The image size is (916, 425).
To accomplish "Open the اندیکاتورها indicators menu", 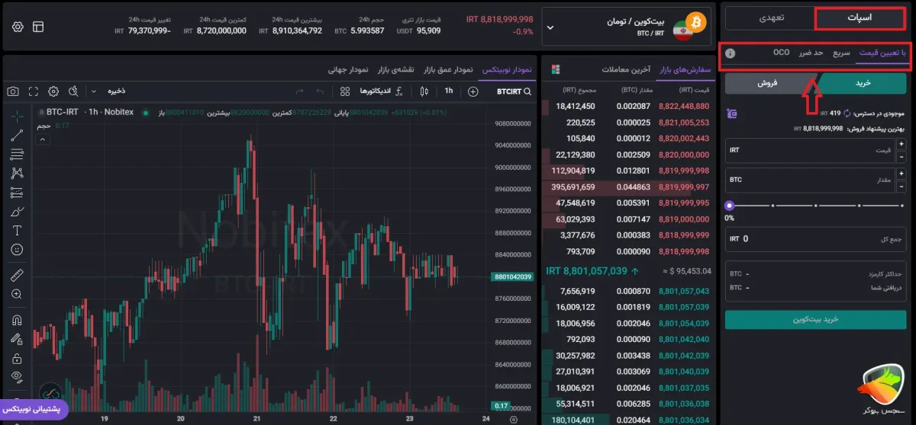I will (382, 91).
